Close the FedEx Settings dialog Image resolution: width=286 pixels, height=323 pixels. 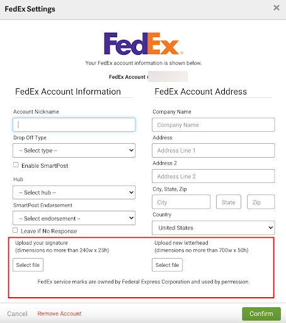(x=277, y=8)
